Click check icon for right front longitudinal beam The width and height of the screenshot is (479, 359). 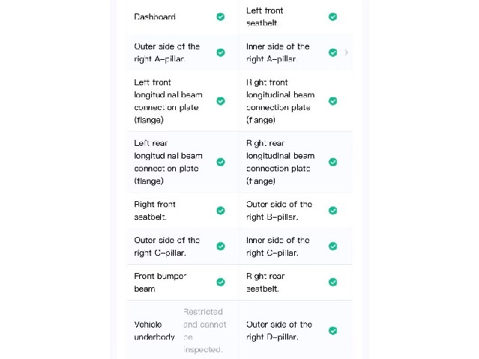coord(332,101)
